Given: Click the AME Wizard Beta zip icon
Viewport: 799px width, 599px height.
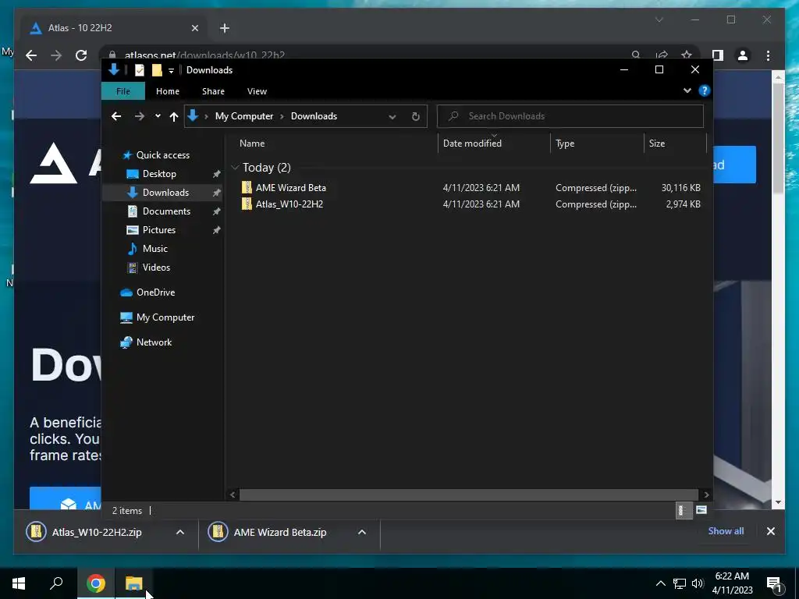Looking at the screenshot, I should pos(247,187).
